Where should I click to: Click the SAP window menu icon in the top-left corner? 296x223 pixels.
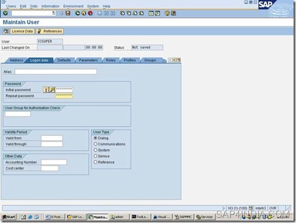pos(4,2)
